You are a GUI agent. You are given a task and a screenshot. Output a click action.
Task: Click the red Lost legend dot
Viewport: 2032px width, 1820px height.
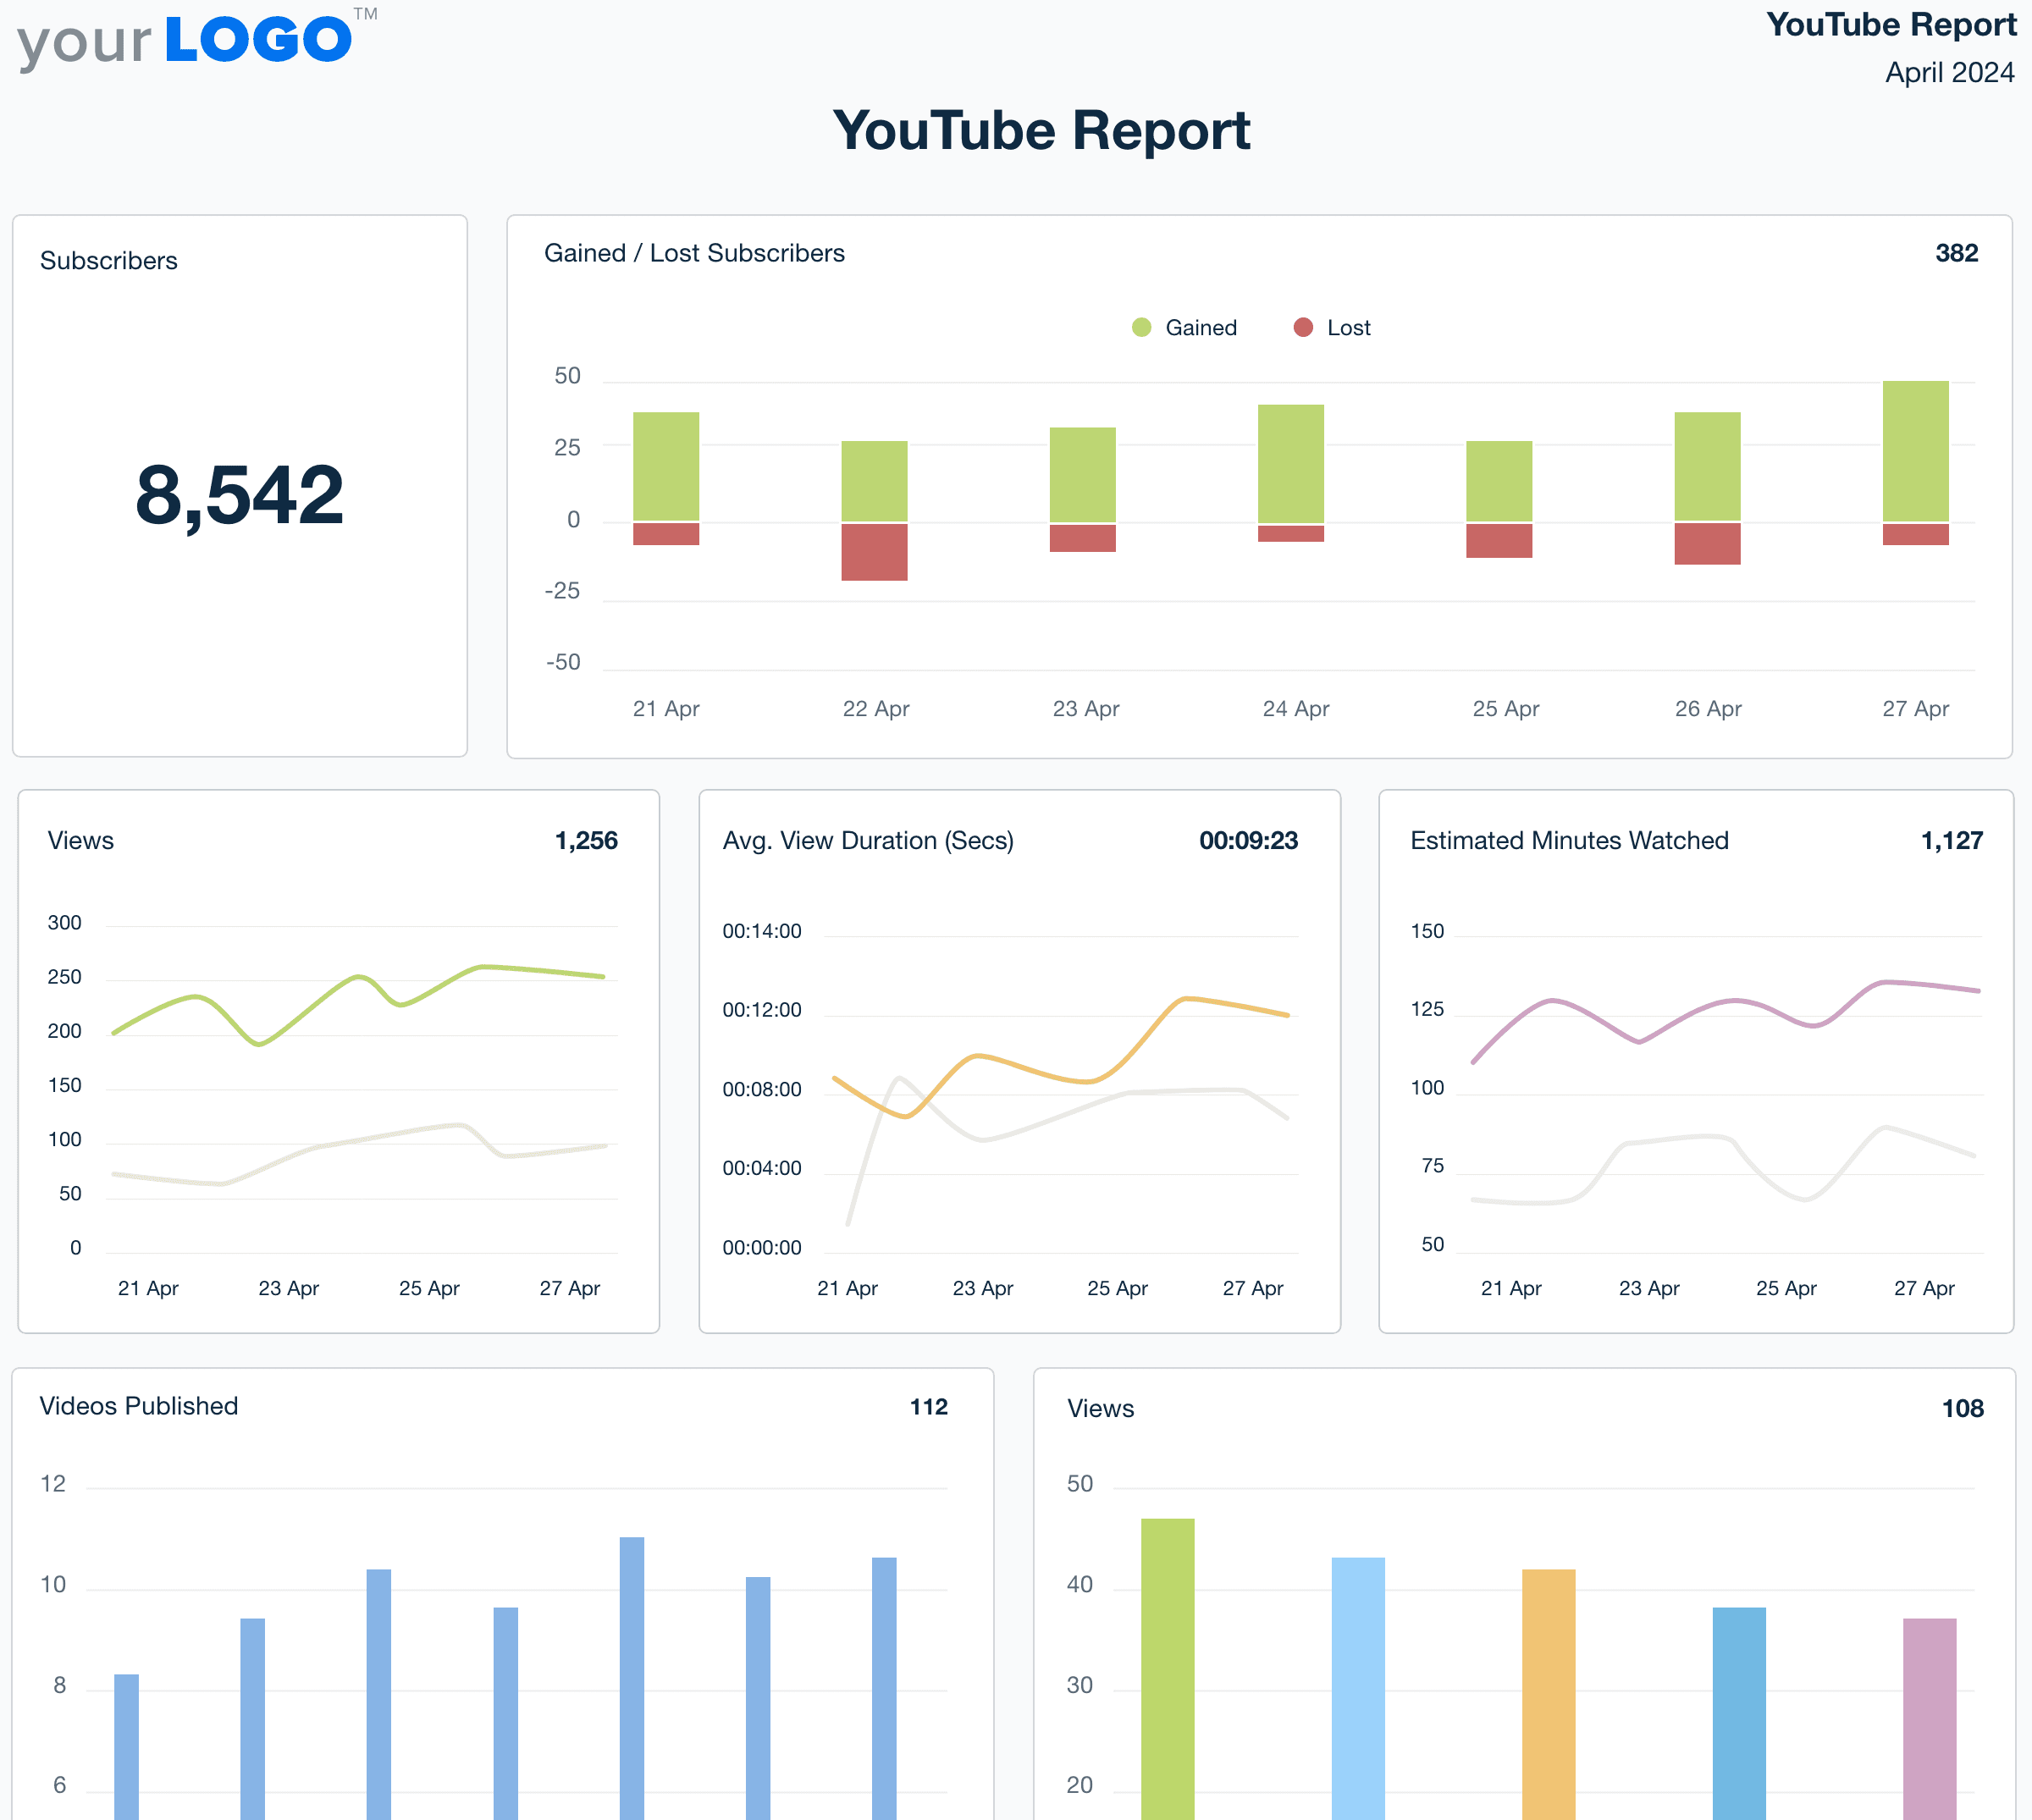[x=1303, y=327]
